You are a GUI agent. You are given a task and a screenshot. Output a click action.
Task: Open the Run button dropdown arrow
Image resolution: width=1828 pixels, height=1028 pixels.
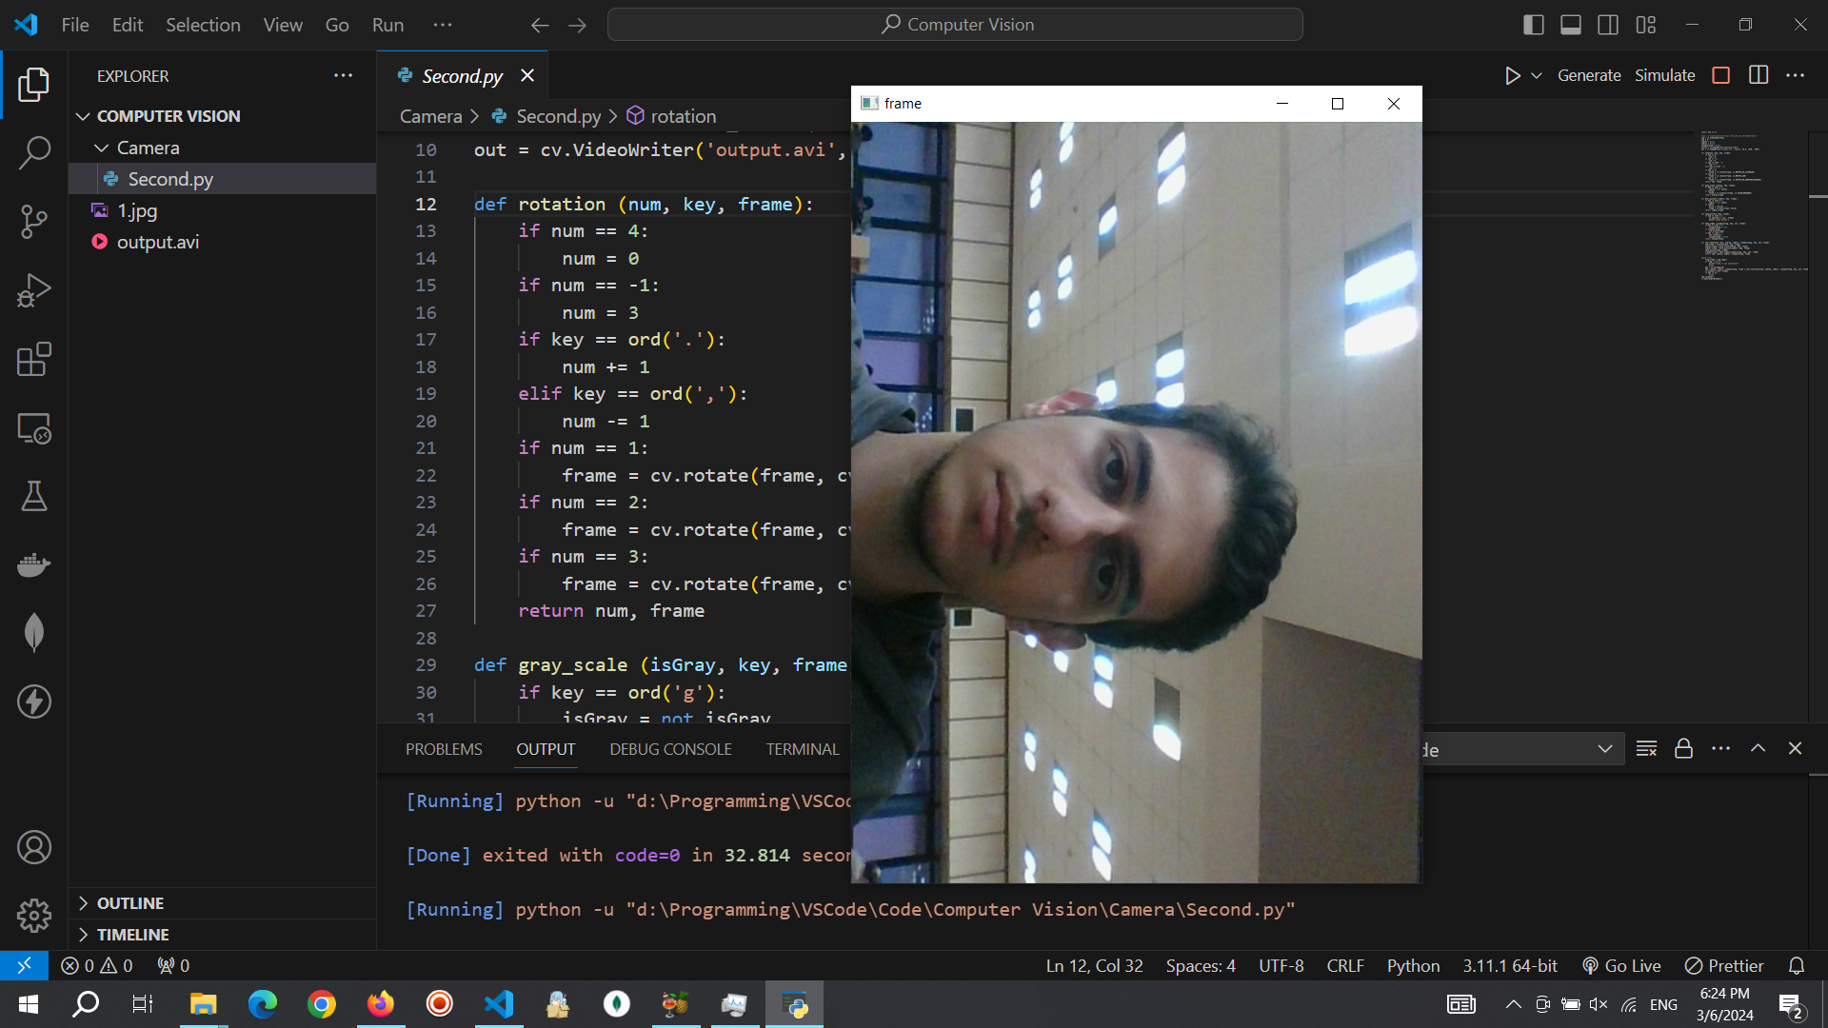[1537, 75]
